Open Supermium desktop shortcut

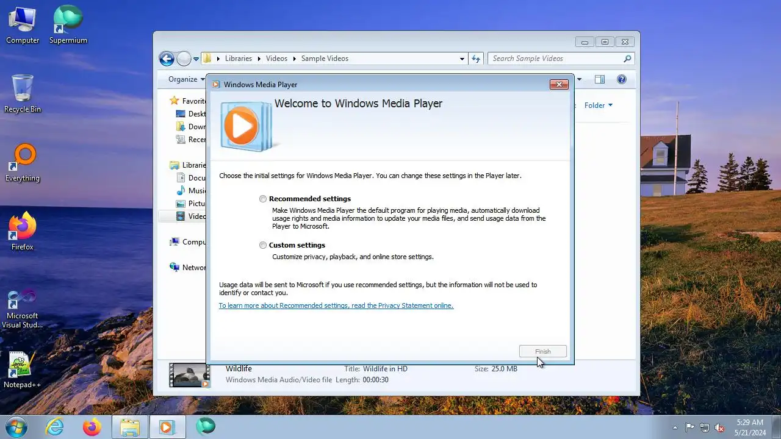pos(68,26)
